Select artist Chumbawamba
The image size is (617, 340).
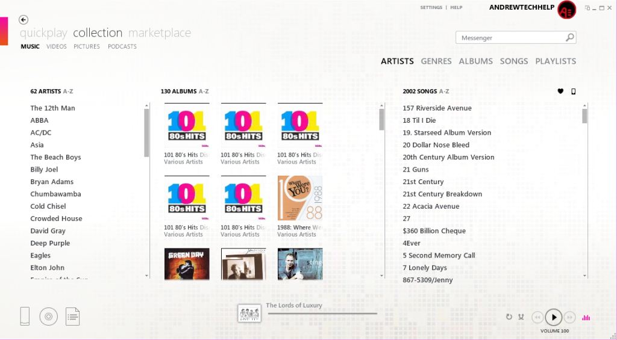click(55, 194)
